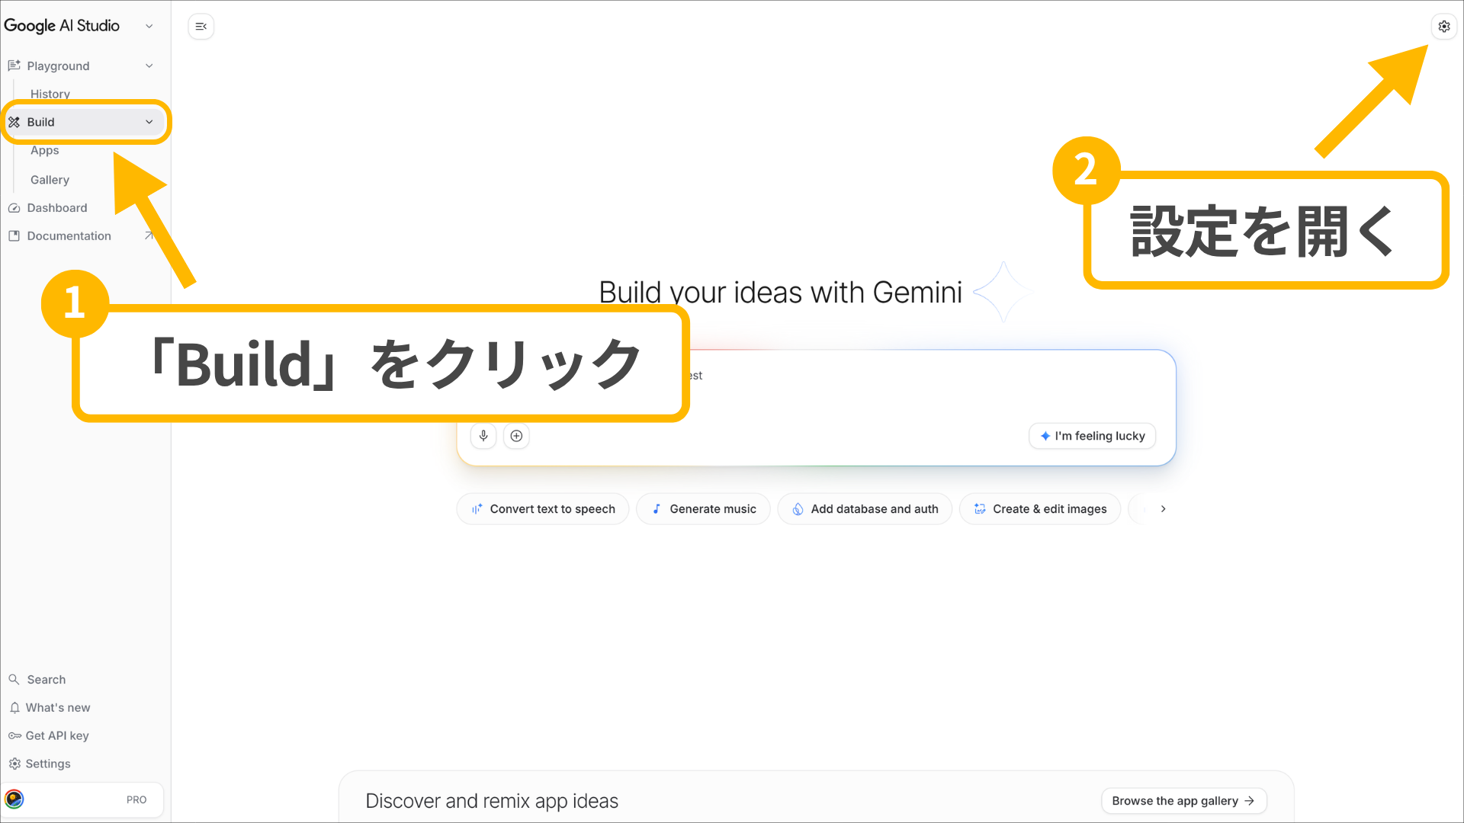The height and width of the screenshot is (823, 1464).
Task: Click I'm feeling lucky button
Action: coord(1093,436)
